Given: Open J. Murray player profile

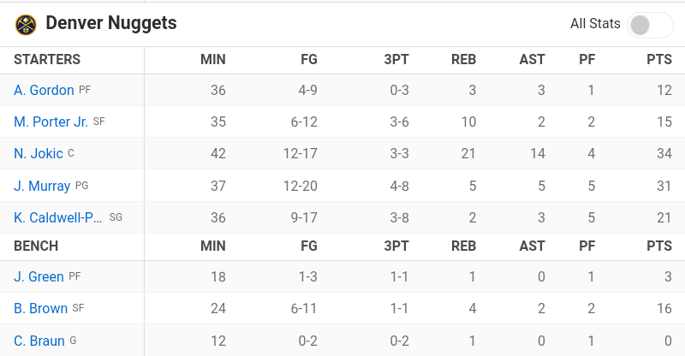Looking at the screenshot, I should coord(42,186).
